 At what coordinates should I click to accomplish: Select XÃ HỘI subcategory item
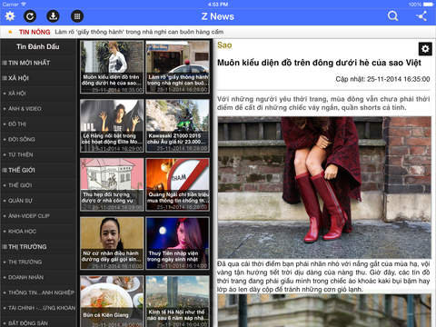pos(38,94)
